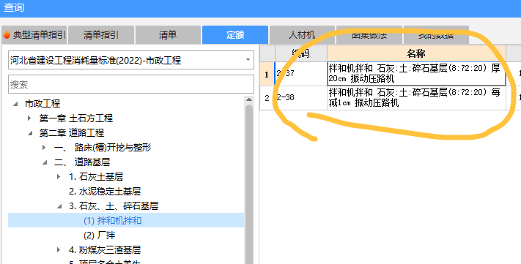Switch to the 清单指引 tab
The image size is (521, 264).
[x=101, y=35]
